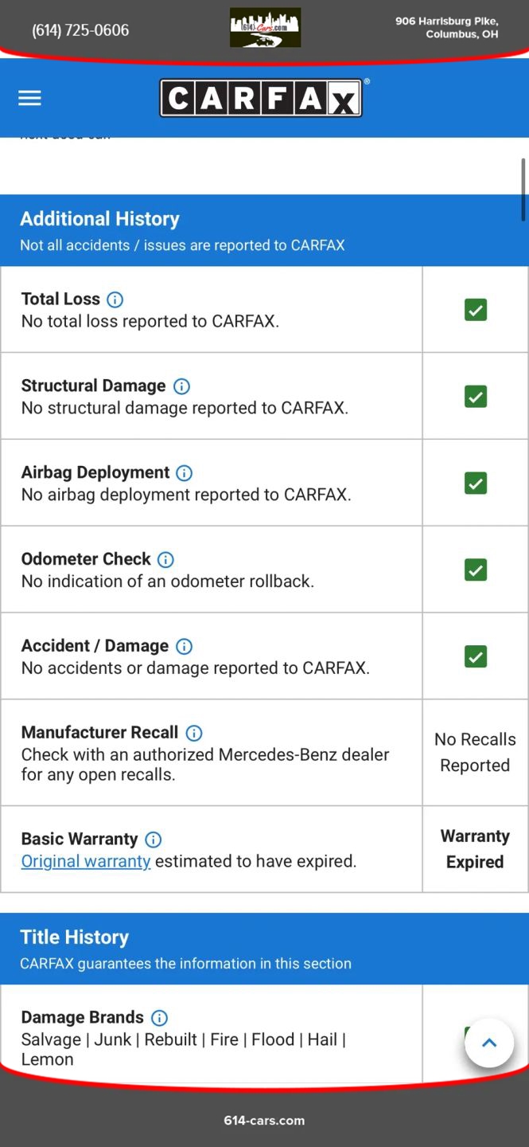Viewport: 529px width, 1147px height.
Task: Click the 614 Cars dealer logo
Action: (x=265, y=28)
